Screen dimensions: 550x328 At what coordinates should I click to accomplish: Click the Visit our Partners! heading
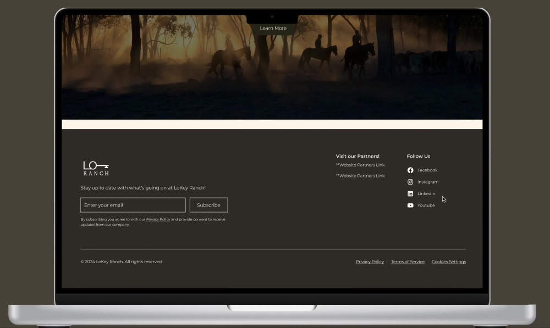[358, 156]
